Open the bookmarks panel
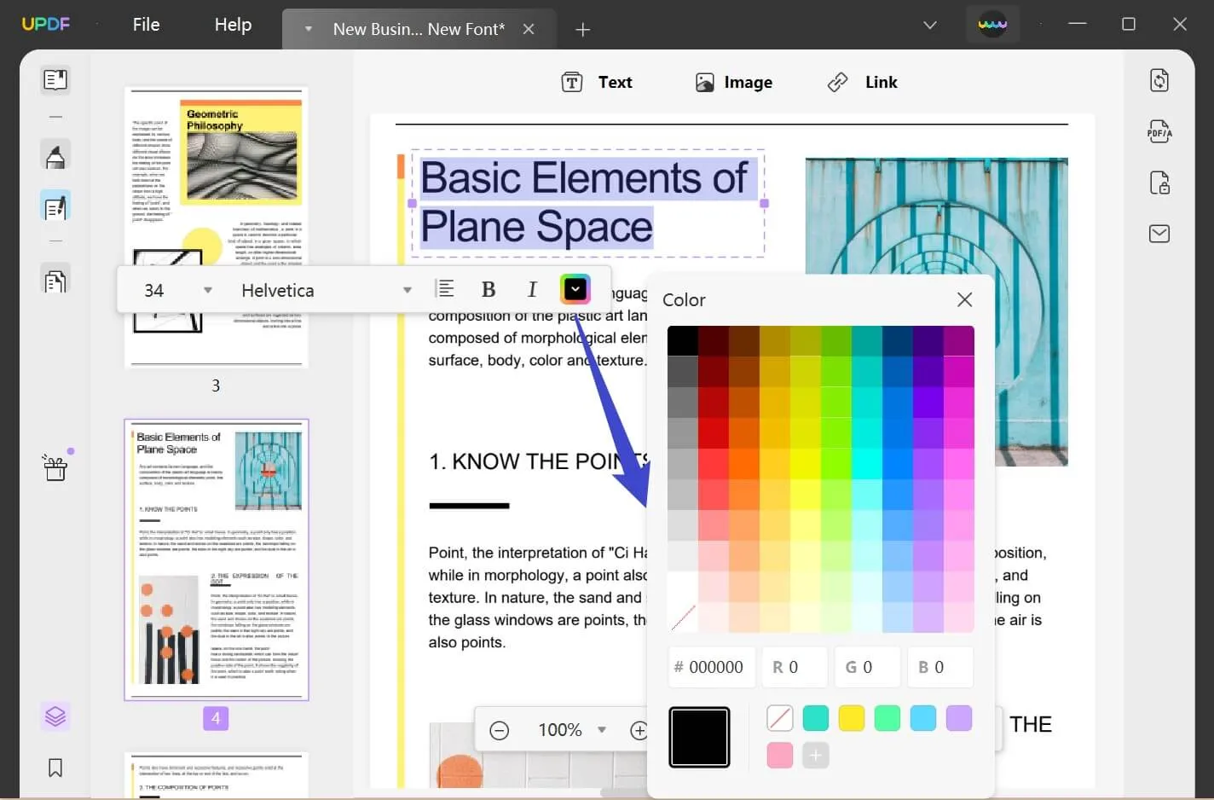 tap(55, 768)
